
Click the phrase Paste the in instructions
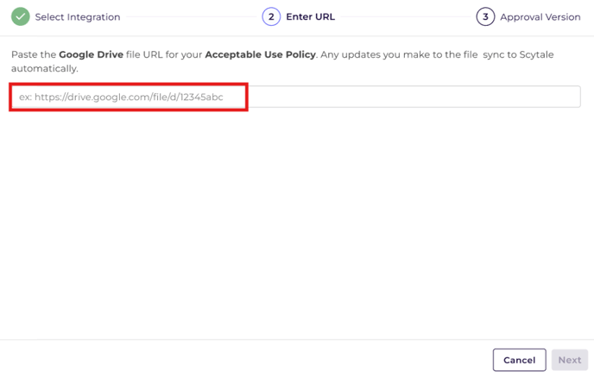[34, 54]
